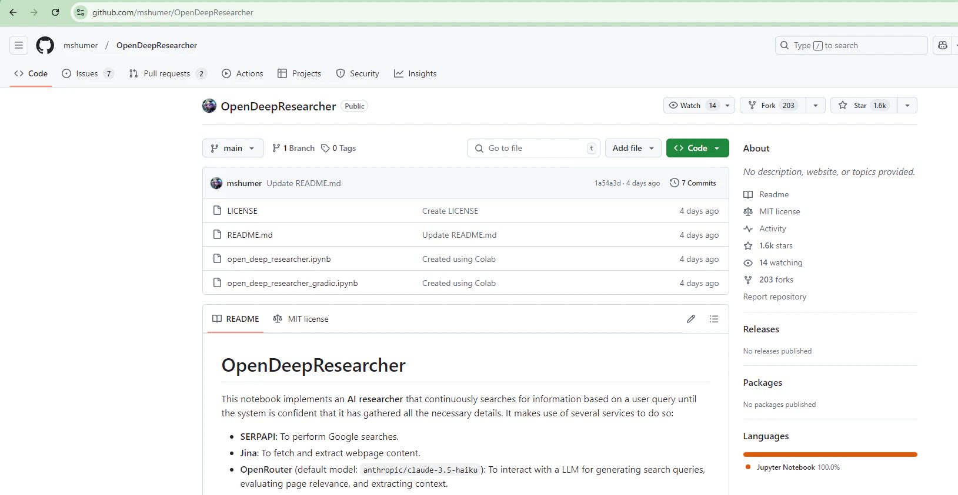Click the pulse icon beside Activity

(x=748, y=228)
